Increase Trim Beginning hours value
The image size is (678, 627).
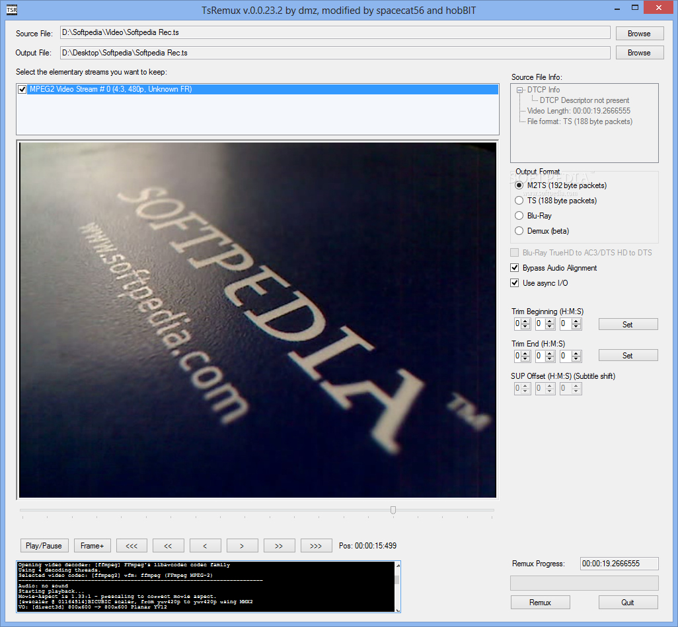click(525, 321)
